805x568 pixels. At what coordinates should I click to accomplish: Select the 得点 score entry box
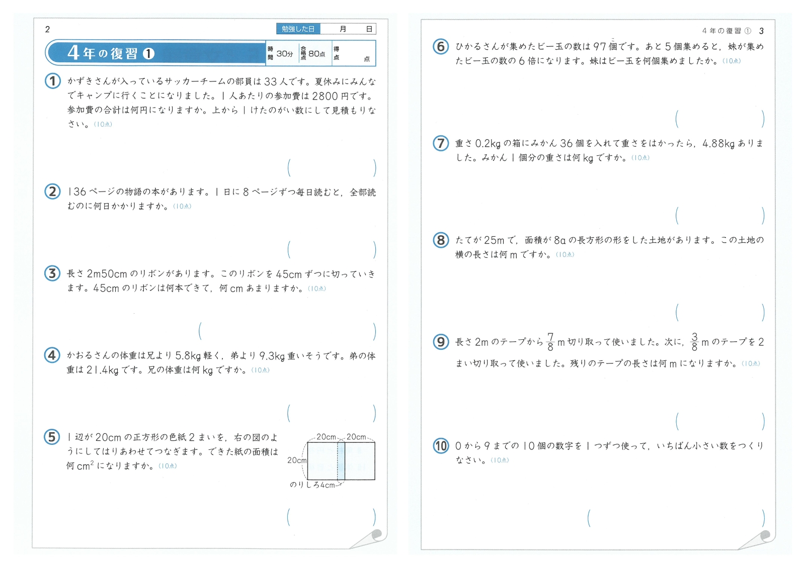pyautogui.click(x=354, y=53)
